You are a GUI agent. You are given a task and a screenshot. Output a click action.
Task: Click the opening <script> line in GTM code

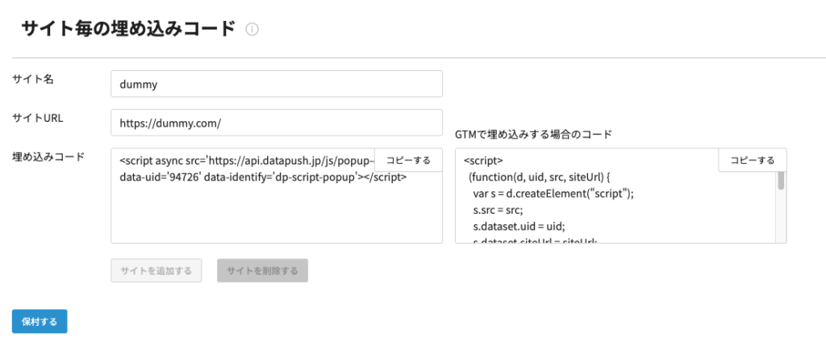484,160
